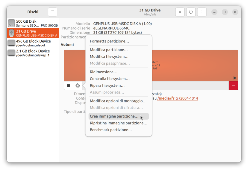Viewport: 248px width, 170px height.
Task: Select Ripristina immagine partizione option
Action: click(x=118, y=123)
